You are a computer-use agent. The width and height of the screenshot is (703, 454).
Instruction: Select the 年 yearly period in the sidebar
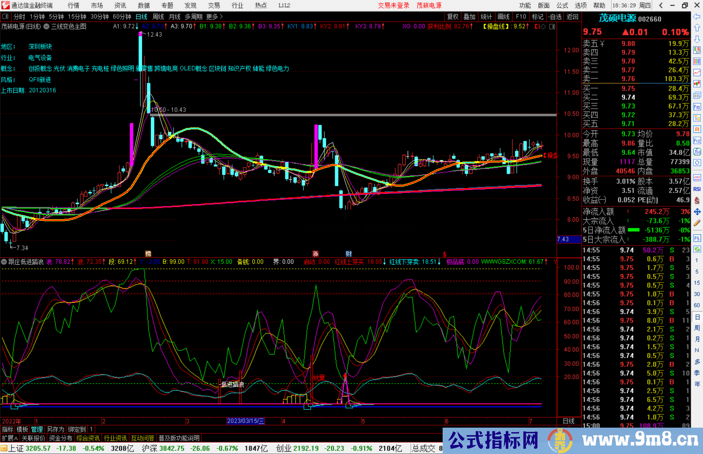[697, 384]
